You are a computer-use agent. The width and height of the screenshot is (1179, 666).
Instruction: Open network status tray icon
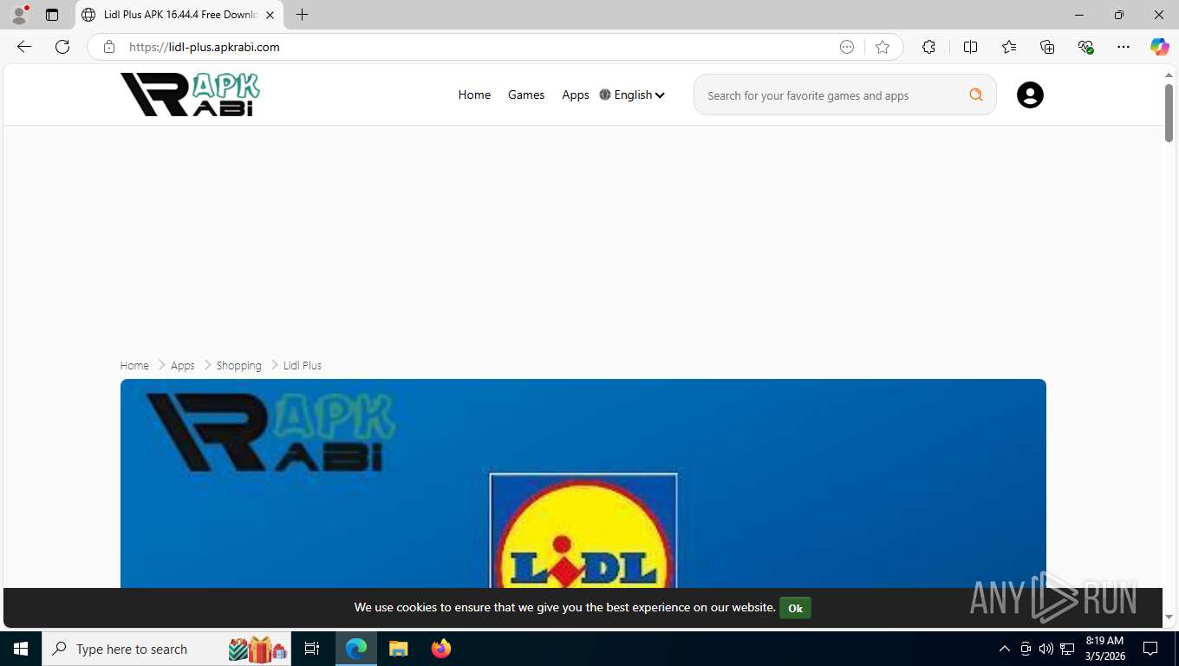1067,649
